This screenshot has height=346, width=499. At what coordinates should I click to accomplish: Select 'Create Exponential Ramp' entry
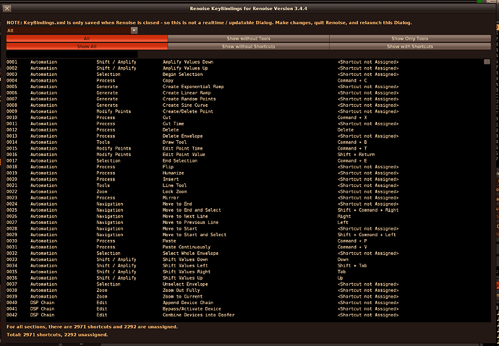[x=193, y=87]
